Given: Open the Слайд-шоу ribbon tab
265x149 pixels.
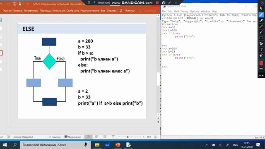Looking at the screenshot, I should (72, 10).
